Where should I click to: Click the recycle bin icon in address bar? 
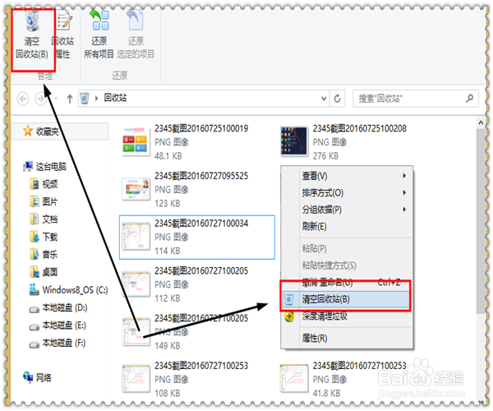point(85,99)
